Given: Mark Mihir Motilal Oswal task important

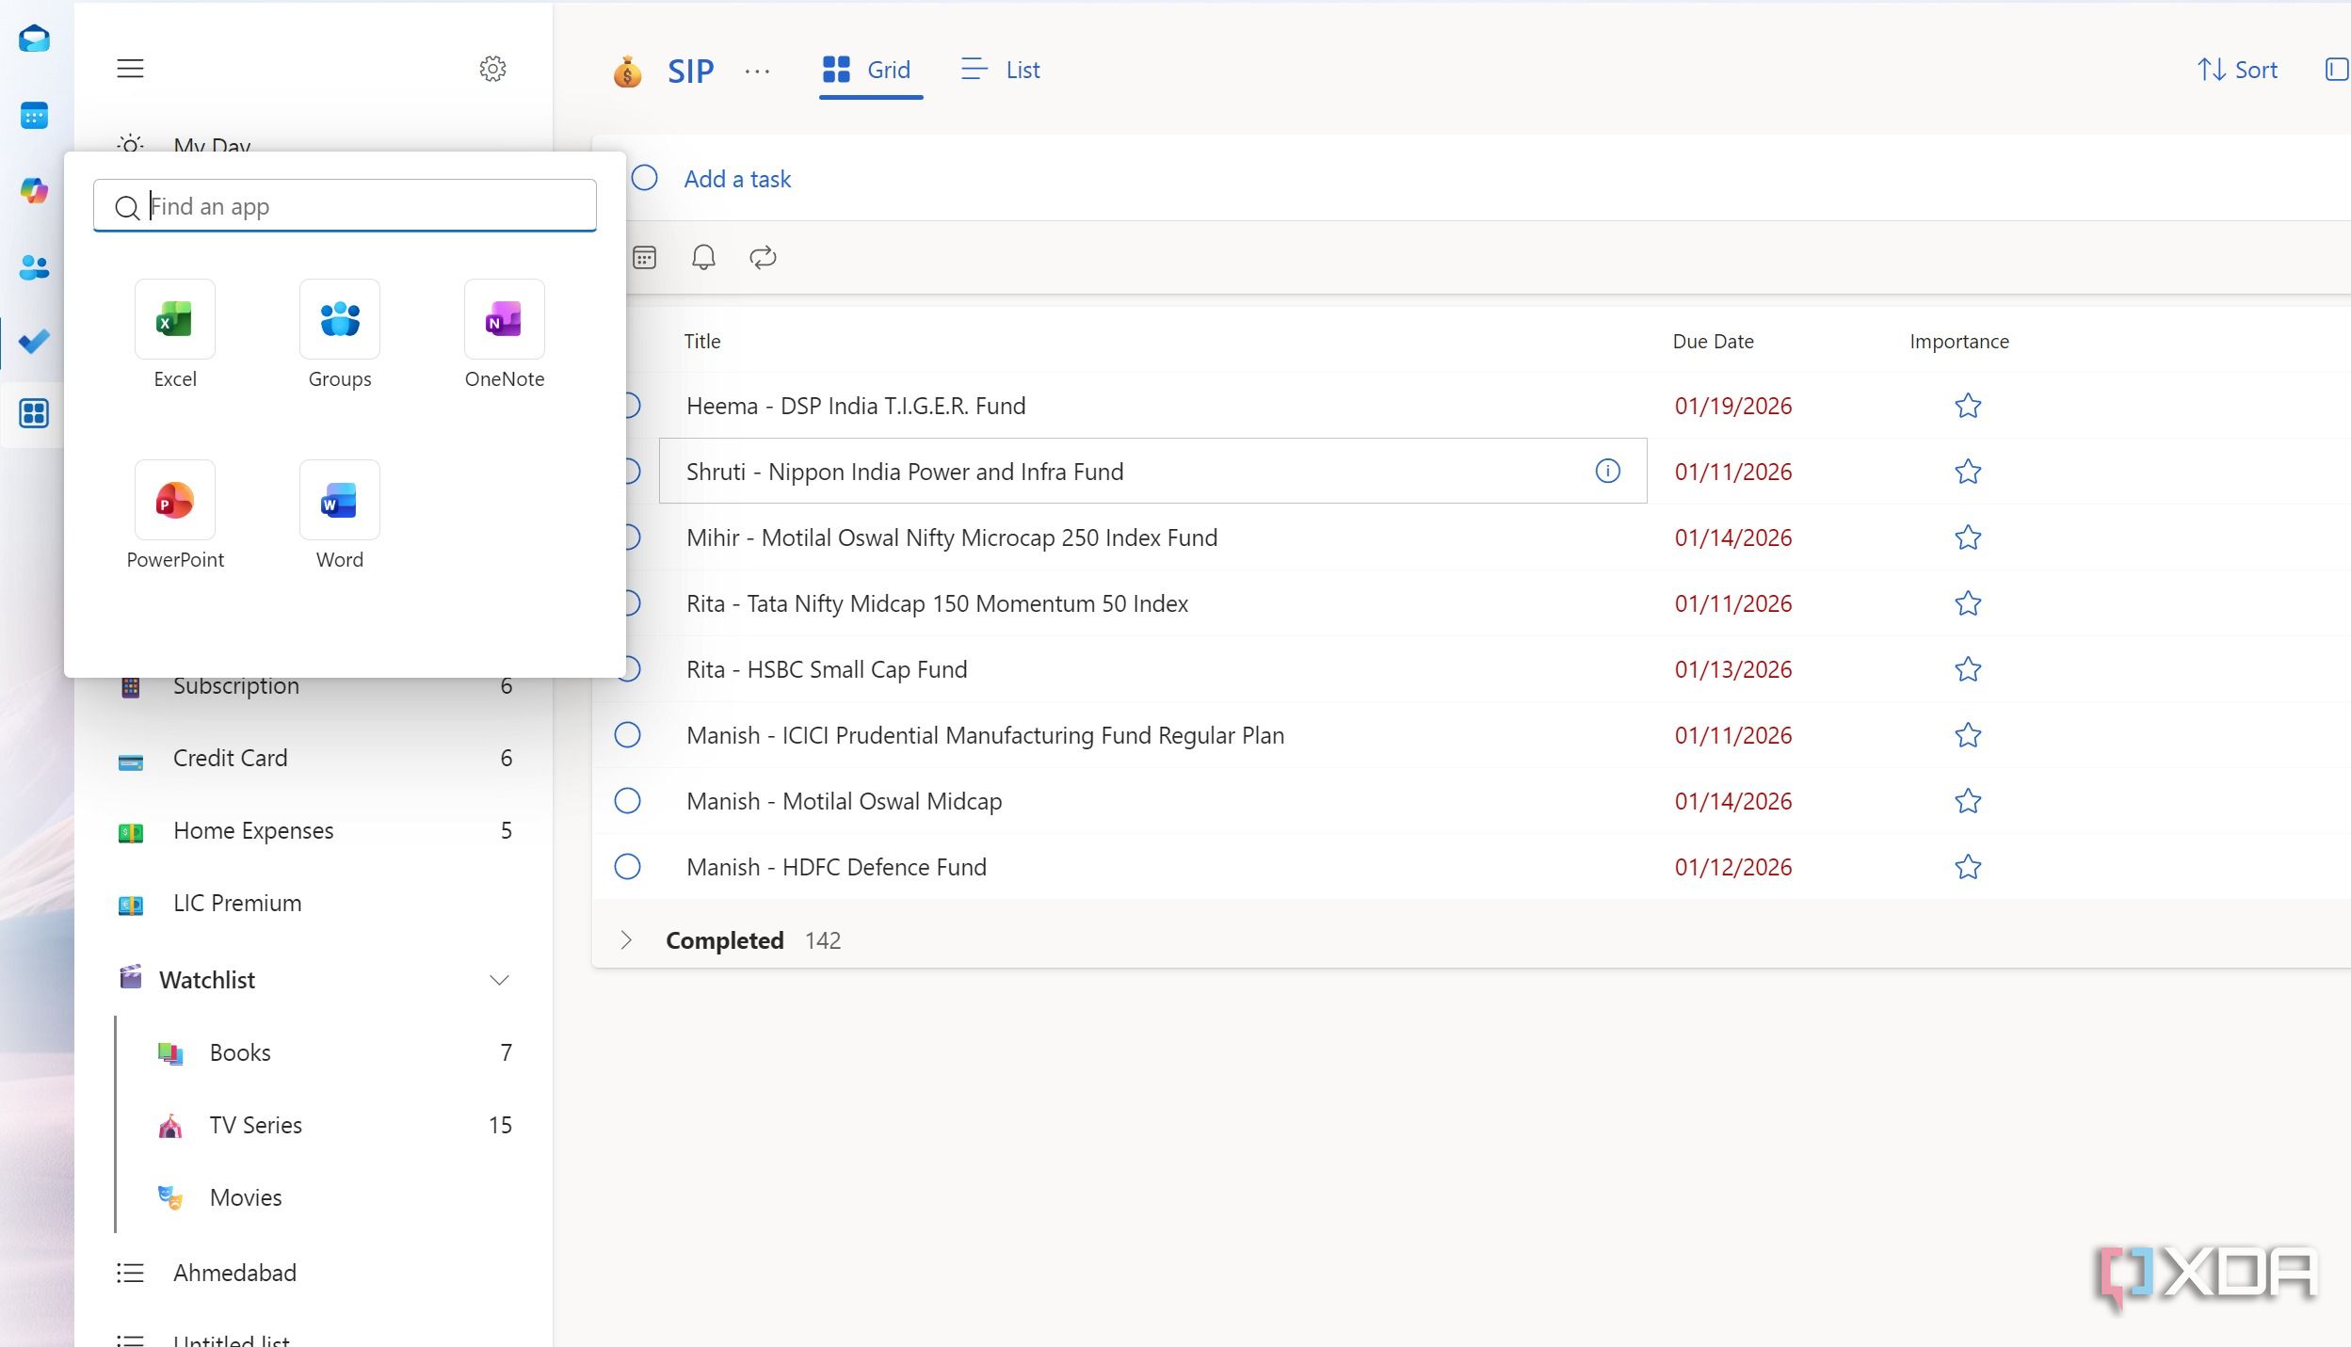Looking at the screenshot, I should click(1968, 537).
